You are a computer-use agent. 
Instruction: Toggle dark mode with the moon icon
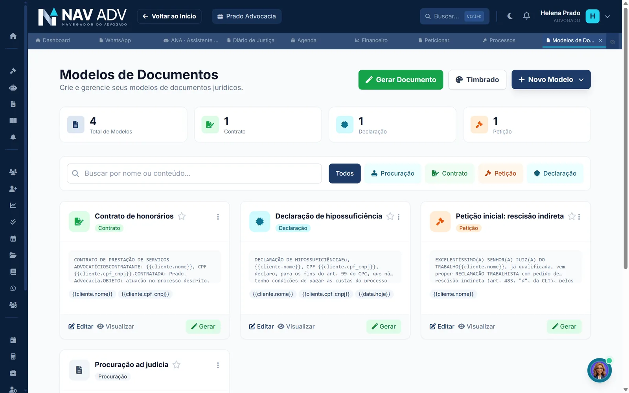pos(510,16)
